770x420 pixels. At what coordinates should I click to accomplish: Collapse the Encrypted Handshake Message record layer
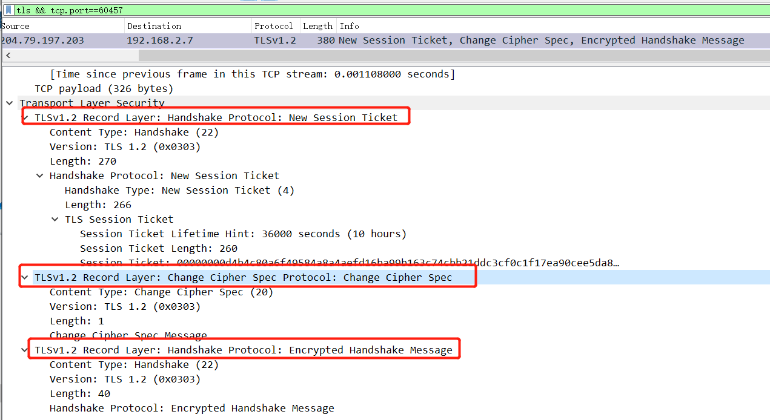[25, 350]
